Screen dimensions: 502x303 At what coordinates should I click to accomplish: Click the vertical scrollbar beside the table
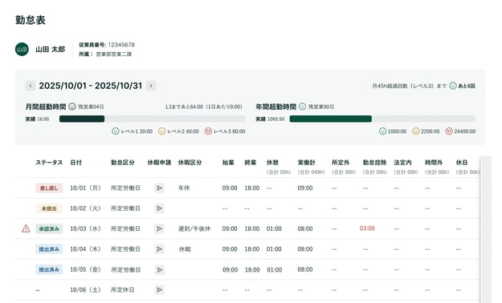tap(486, 229)
